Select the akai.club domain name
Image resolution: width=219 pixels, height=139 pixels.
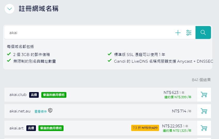(18, 95)
